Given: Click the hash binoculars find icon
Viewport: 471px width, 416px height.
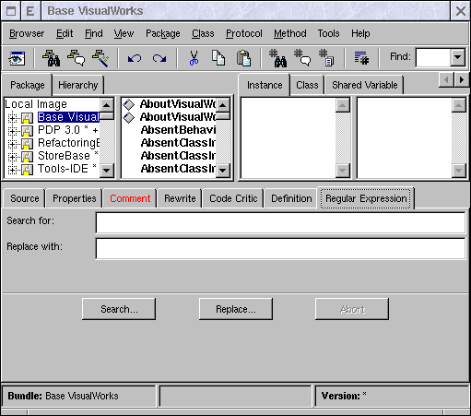Looking at the screenshot, I should click(277, 58).
